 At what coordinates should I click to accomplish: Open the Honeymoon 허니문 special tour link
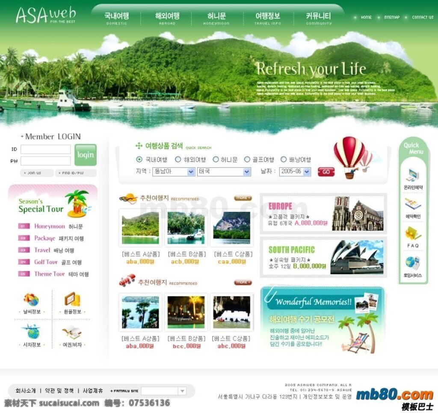(58, 226)
